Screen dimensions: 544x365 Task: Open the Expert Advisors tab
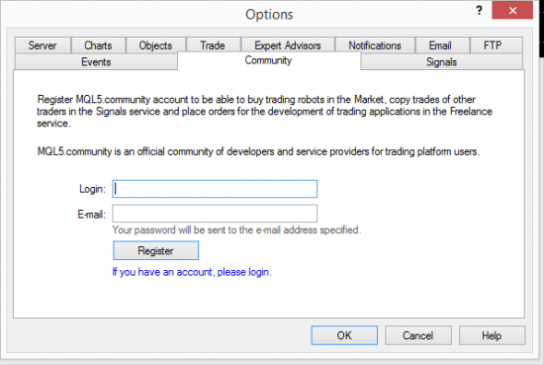tap(288, 46)
